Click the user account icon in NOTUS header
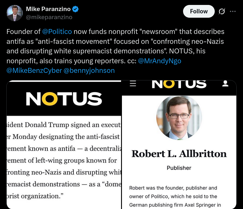This screenshot has width=243, height=209. point(225,84)
